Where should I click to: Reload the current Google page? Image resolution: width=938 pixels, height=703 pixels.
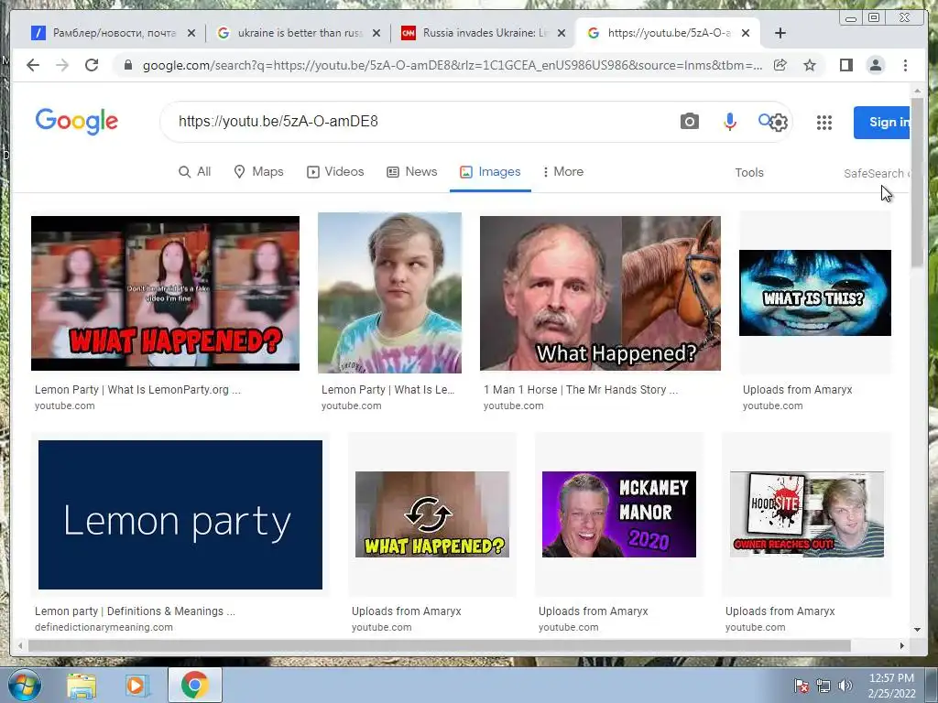[92, 65]
